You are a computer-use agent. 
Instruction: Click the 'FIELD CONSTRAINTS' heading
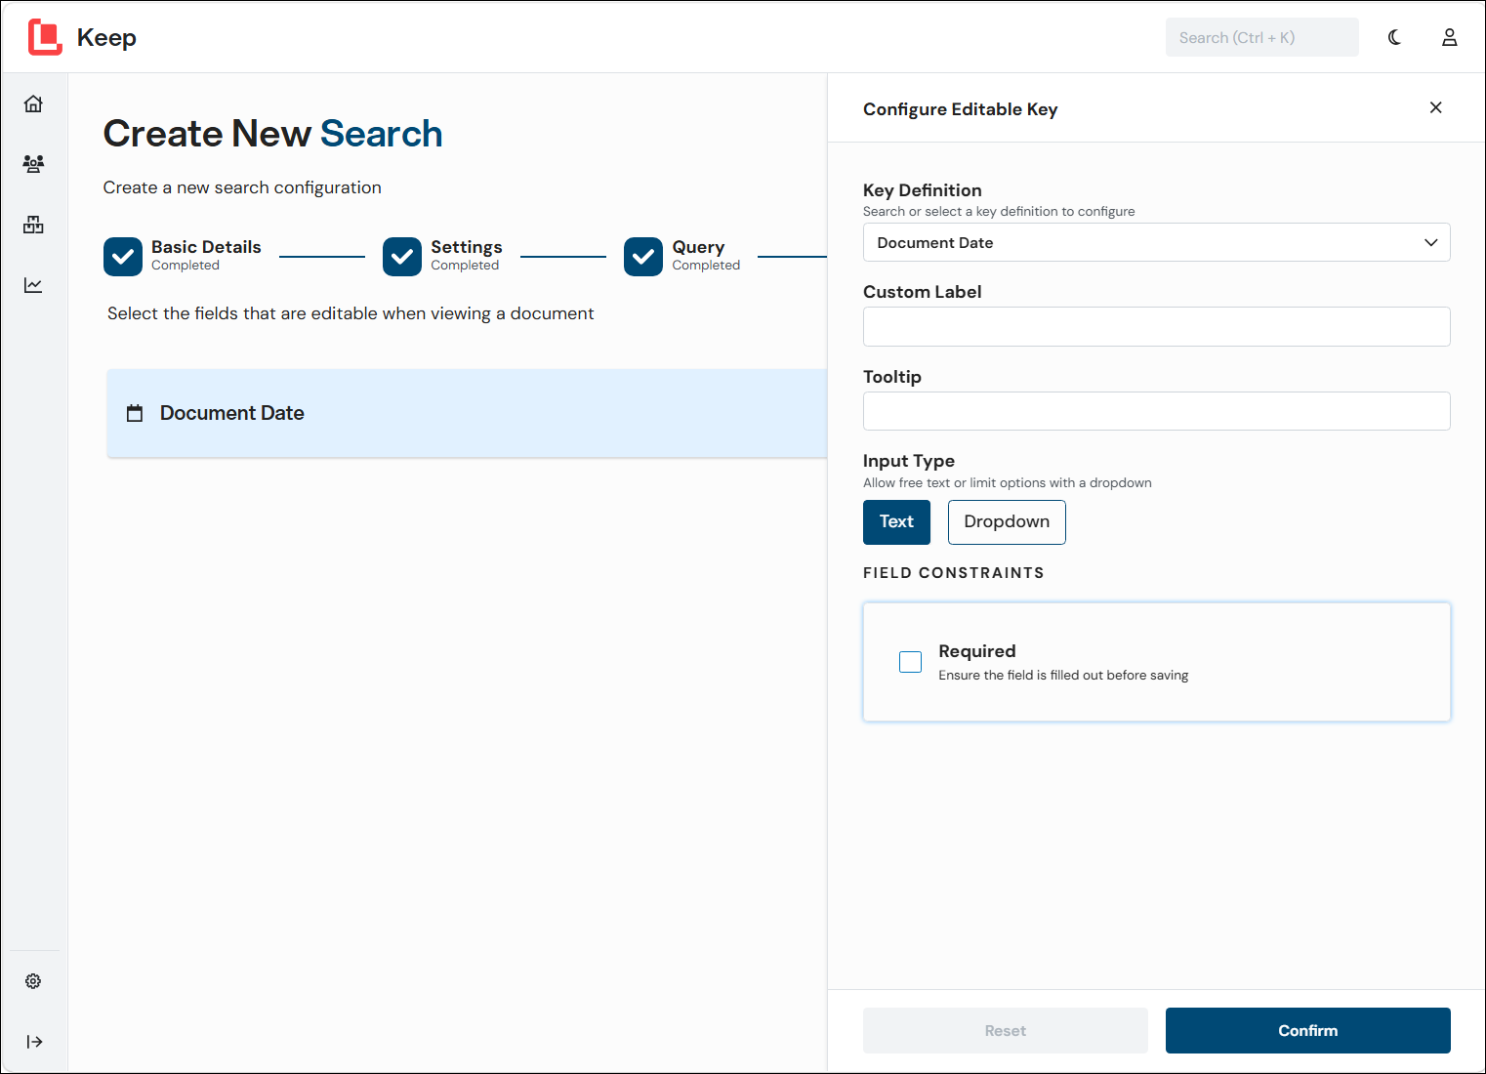click(x=953, y=573)
